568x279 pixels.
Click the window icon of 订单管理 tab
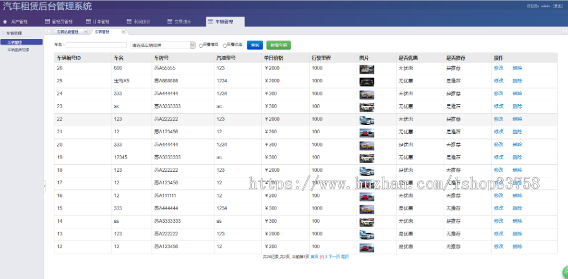(88, 21)
